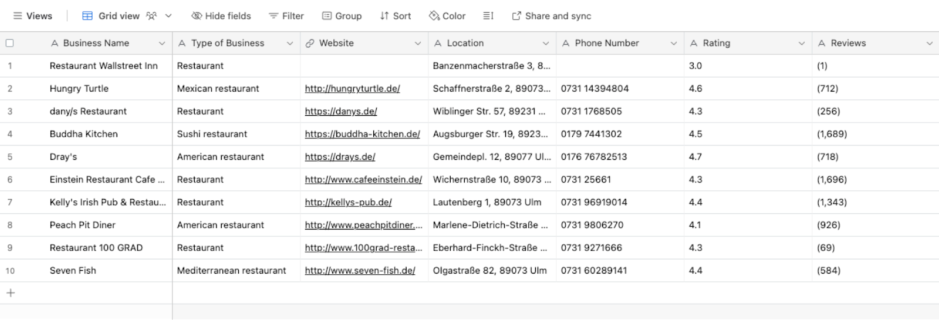
Task: Select phone number 0179 7441302
Action: (x=620, y=134)
